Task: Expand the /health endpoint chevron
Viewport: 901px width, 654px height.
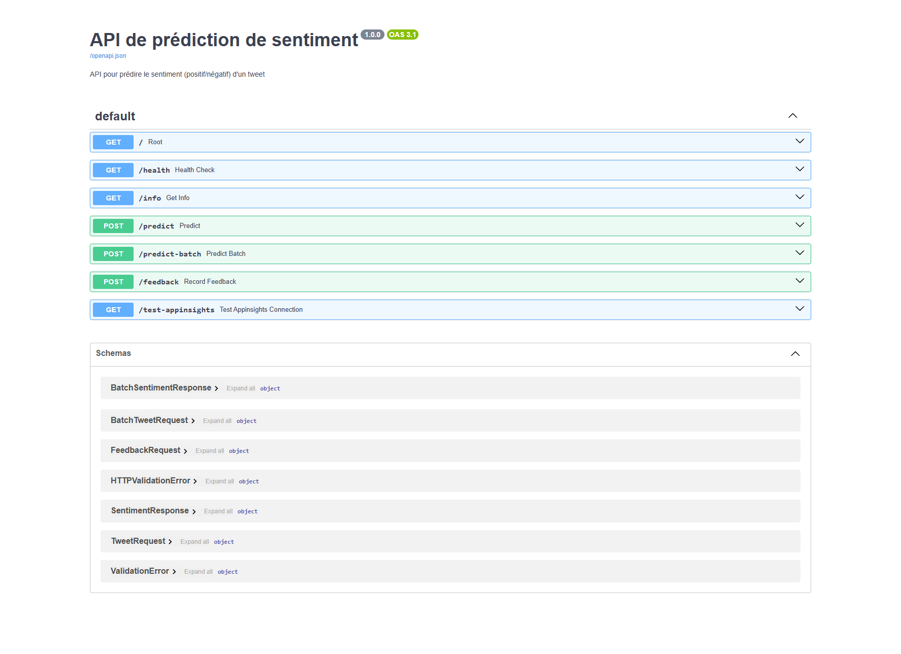Action: [799, 169]
